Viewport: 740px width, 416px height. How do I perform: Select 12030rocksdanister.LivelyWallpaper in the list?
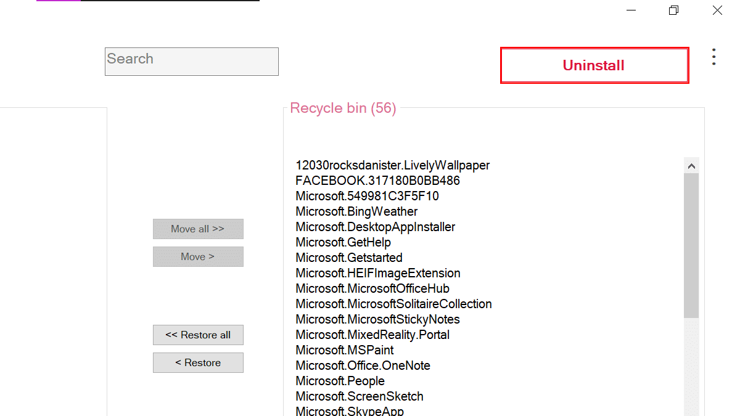(392, 165)
